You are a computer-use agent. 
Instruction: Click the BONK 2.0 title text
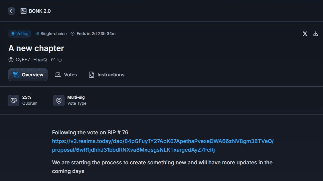(x=40, y=11)
